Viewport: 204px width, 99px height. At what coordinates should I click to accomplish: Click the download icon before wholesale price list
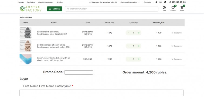(90, 2)
